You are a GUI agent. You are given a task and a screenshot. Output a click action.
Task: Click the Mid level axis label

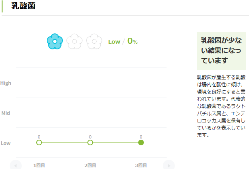(6, 113)
